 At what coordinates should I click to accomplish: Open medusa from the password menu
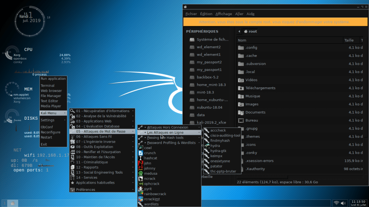(151, 173)
